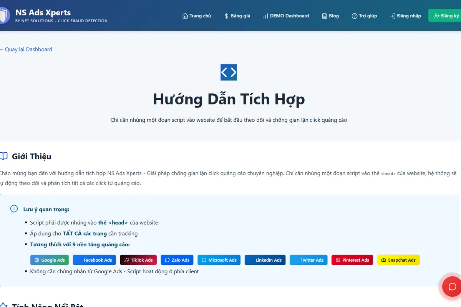461x307 pixels.
Task: Click the green Đăng ký signup button
Action: click(446, 16)
